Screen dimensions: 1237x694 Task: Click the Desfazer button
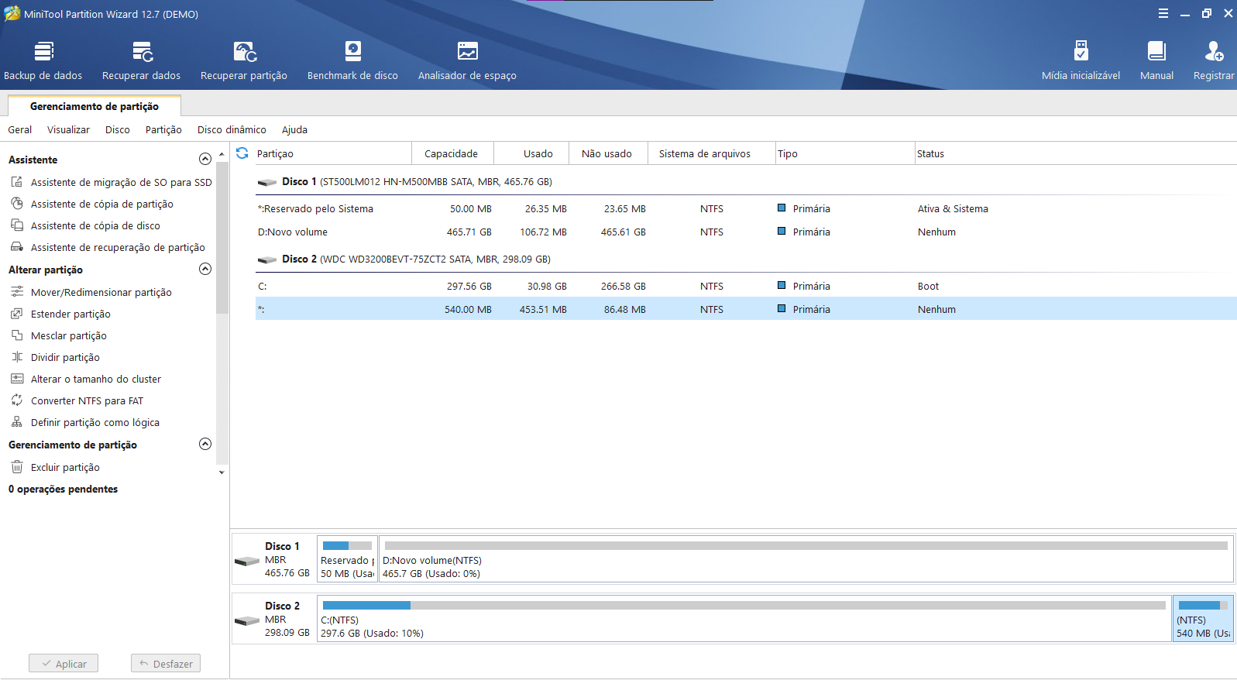(x=166, y=664)
